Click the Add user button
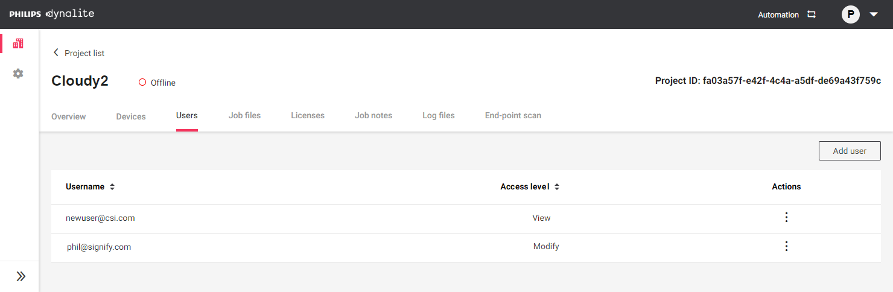Viewport: 893px width, 292px height. tap(849, 151)
